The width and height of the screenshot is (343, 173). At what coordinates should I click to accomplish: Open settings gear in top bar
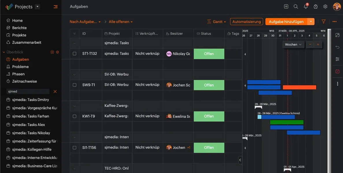coord(325,7)
